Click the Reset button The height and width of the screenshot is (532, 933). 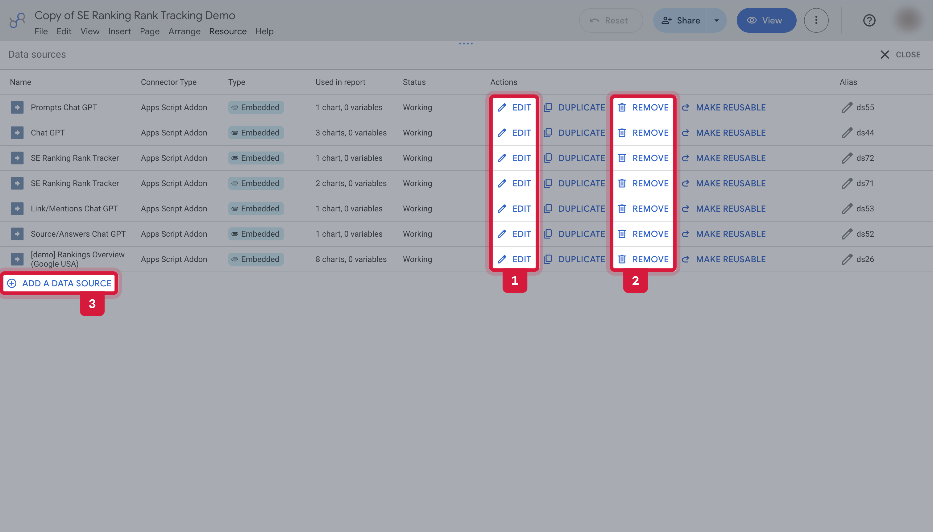point(611,20)
